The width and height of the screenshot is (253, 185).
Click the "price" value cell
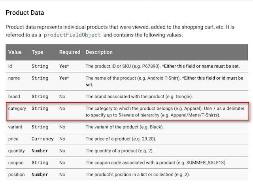tap(13, 139)
